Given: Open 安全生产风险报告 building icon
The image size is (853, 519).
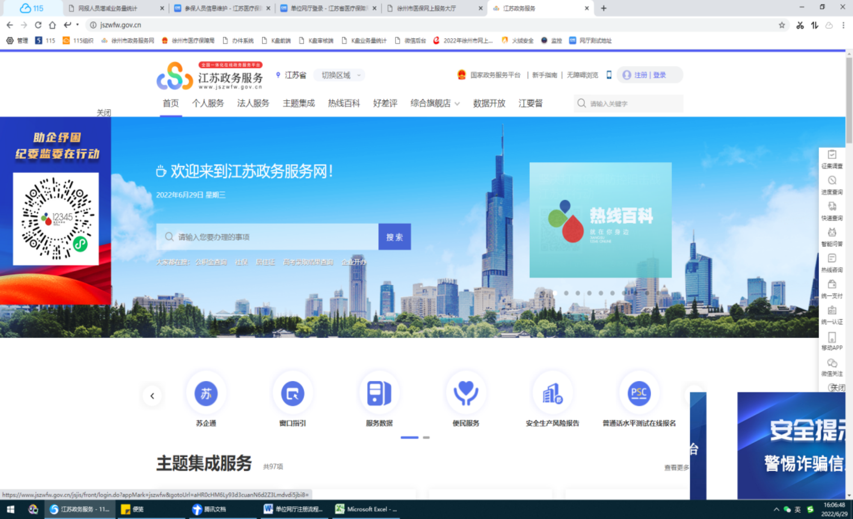Looking at the screenshot, I should 552,393.
